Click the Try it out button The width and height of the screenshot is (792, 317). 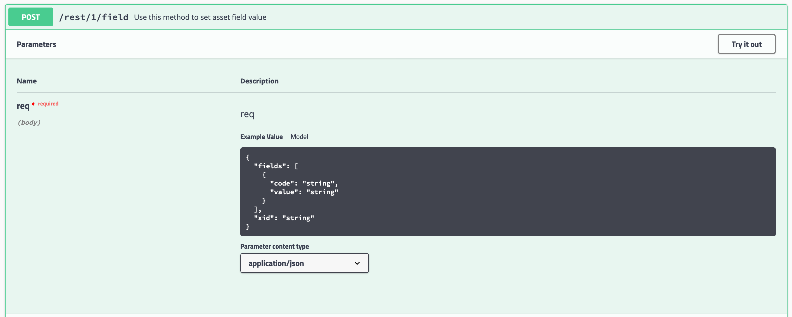(746, 44)
